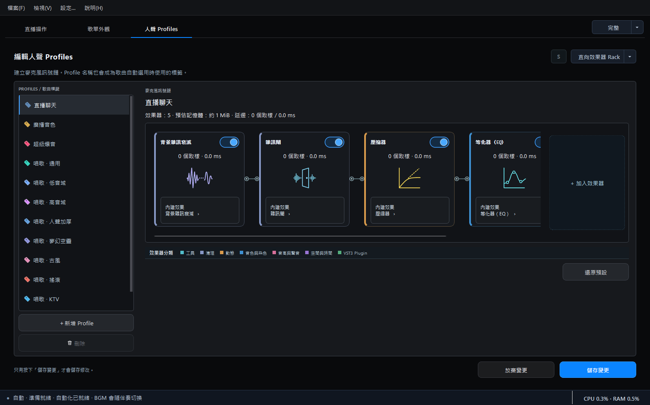Open the 檢視(V) menu
Viewport: 650px width, 405px height.
(x=43, y=8)
